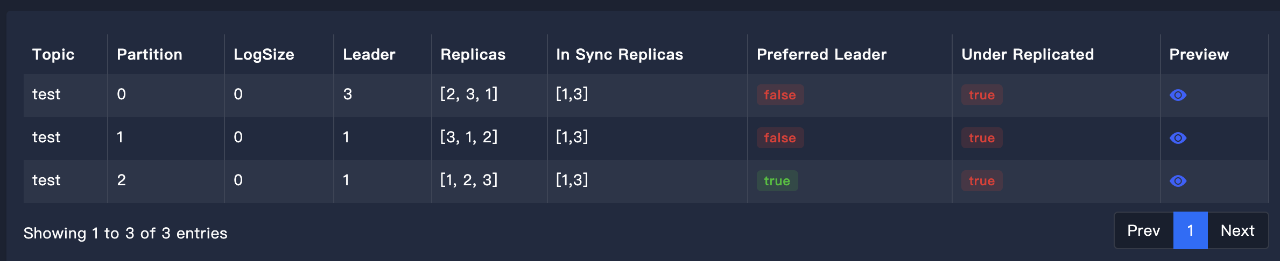
Task: Click the Prev pagination button
Action: click(1143, 231)
